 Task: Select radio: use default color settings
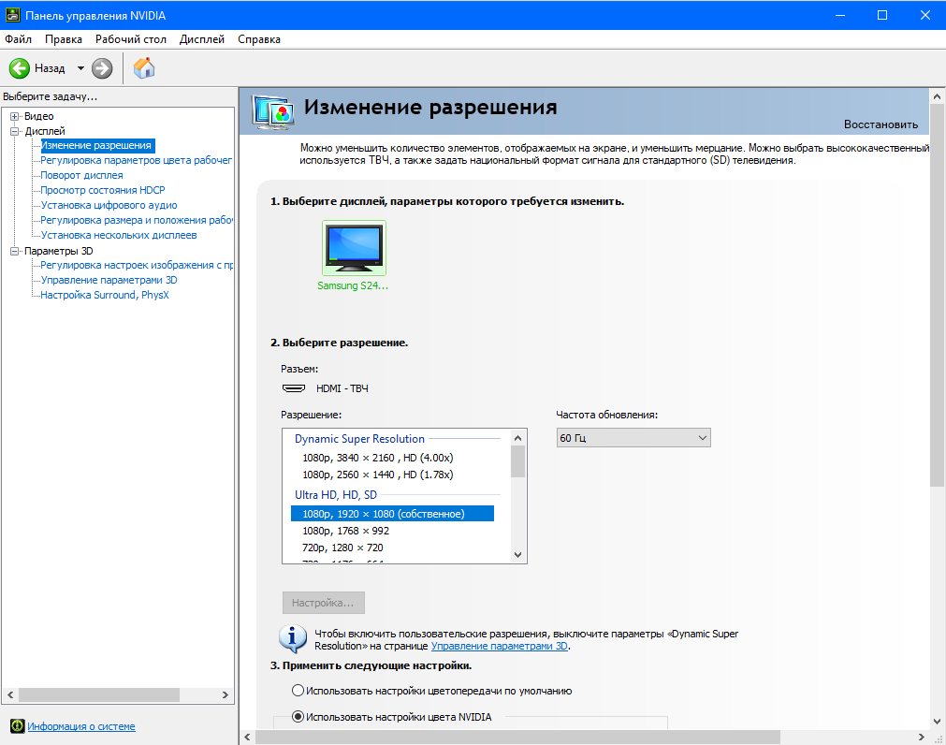(298, 691)
